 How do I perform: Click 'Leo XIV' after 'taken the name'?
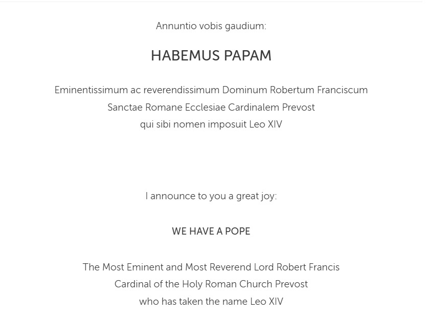(266, 302)
